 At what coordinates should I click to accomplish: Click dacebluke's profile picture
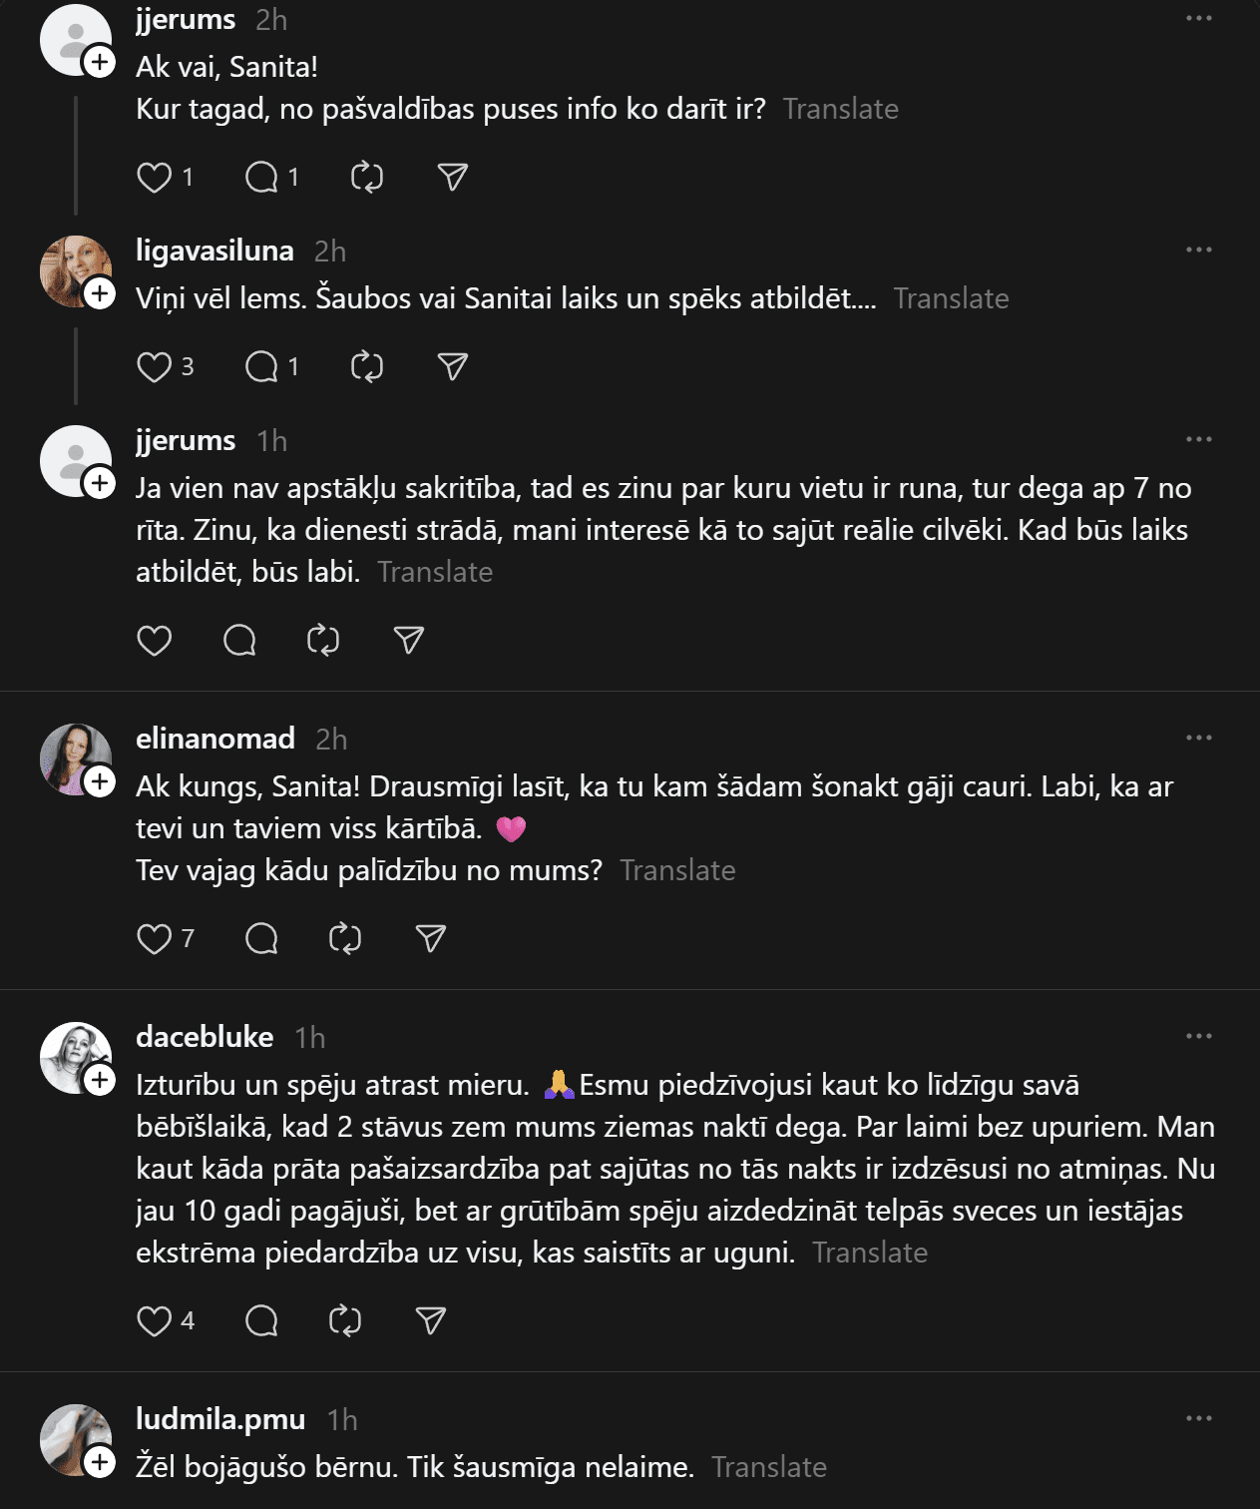click(x=74, y=1056)
